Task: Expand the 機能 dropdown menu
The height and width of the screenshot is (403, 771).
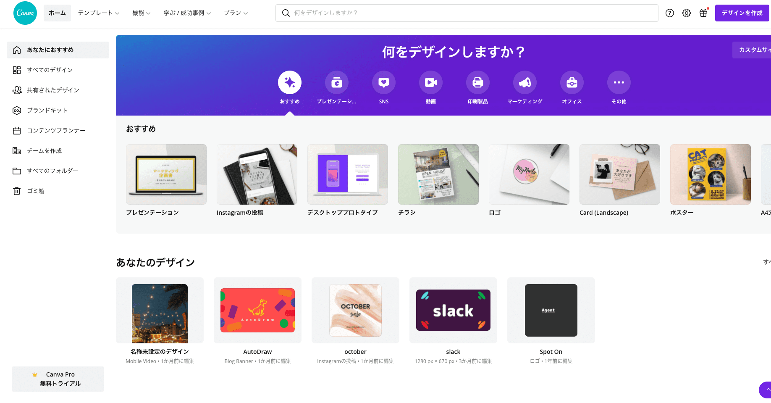Action: [x=142, y=13]
